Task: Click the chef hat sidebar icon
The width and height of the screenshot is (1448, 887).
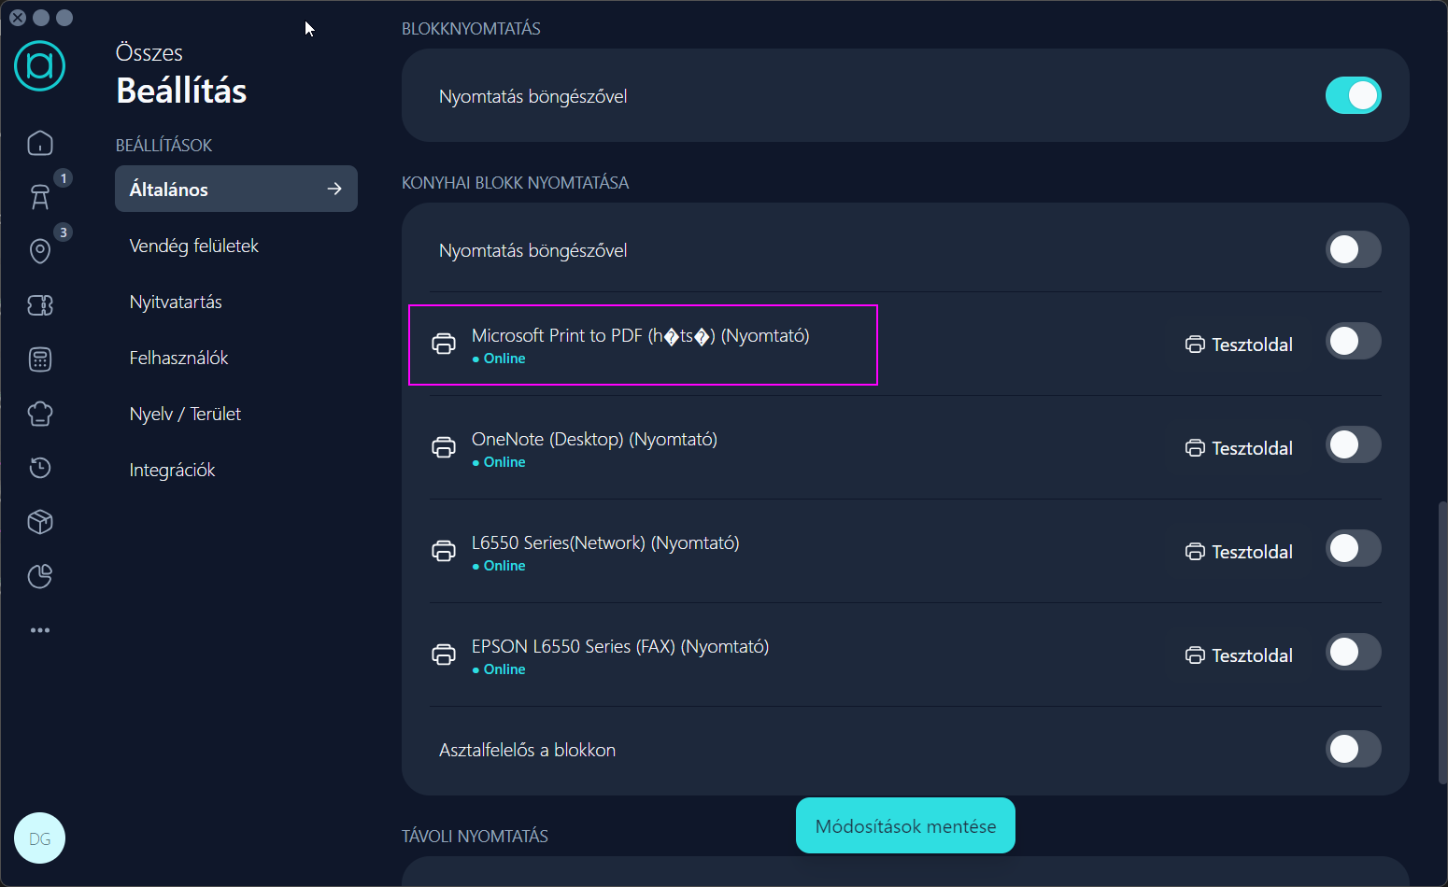Action: point(40,414)
